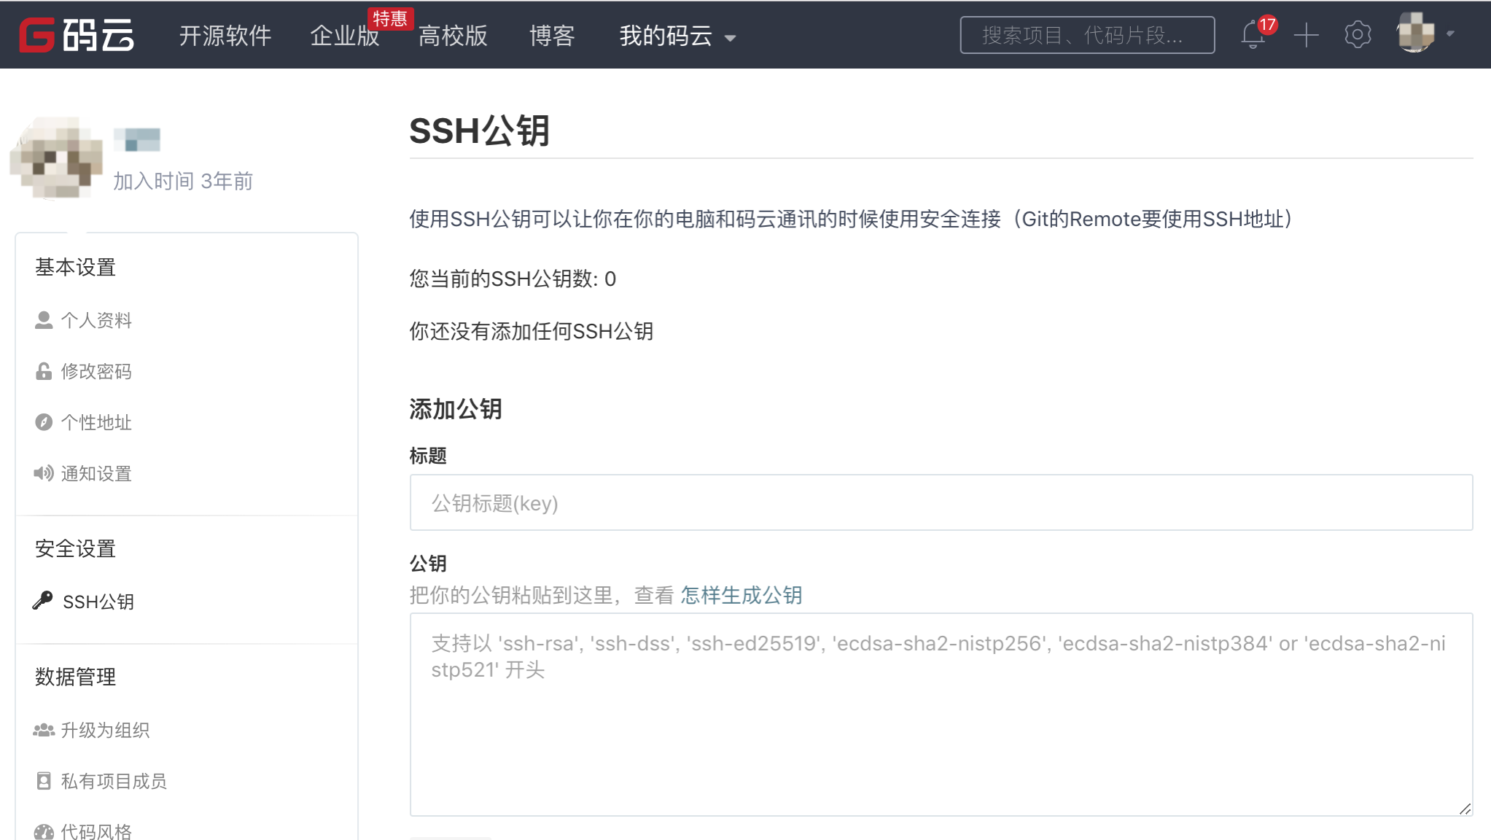Screen dimensions: 1491x840
Task: Click the plus icon in top bar
Action: click(1306, 35)
